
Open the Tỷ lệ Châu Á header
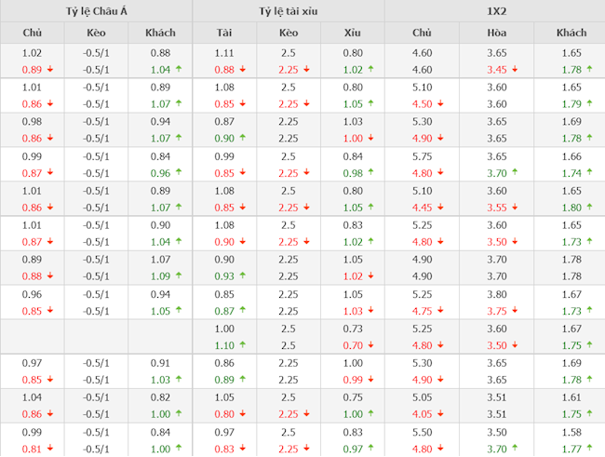pyautogui.click(x=97, y=11)
